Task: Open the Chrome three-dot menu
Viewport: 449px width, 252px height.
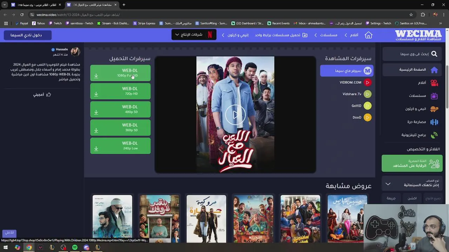Action: [444, 15]
